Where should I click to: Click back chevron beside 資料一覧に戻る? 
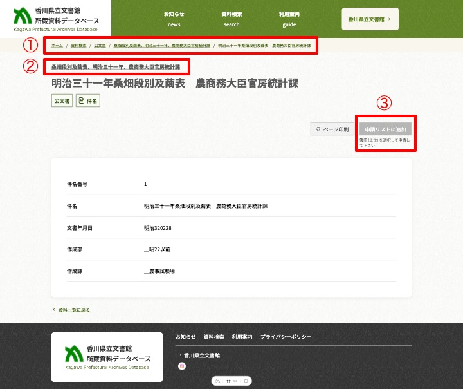[x=54, y=310]
